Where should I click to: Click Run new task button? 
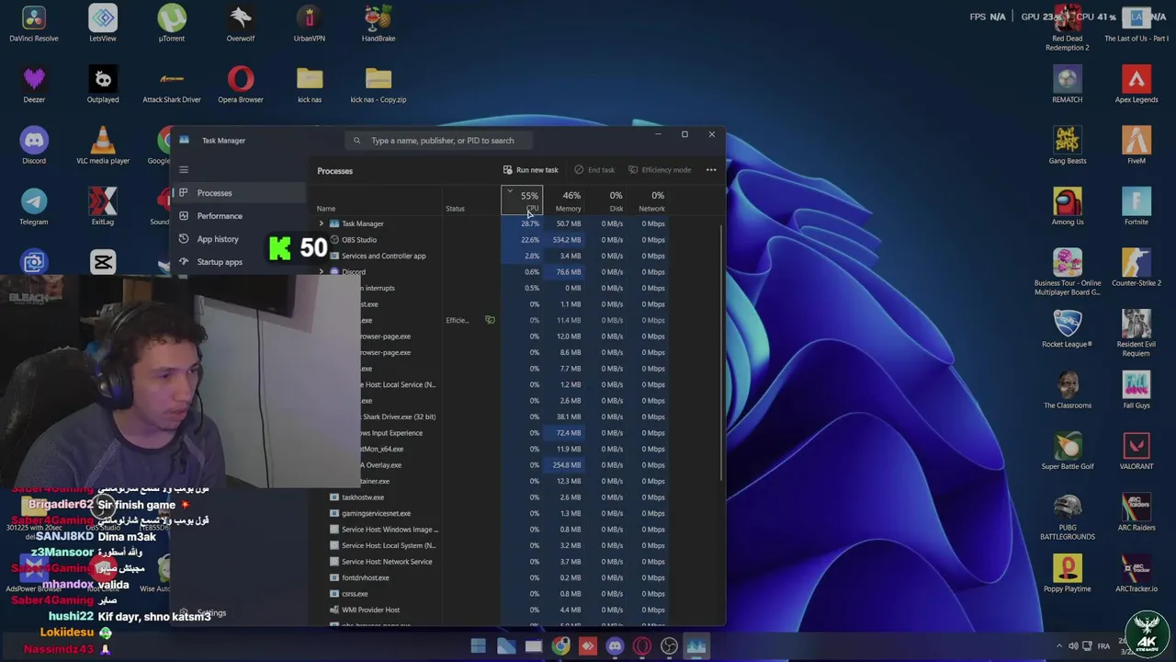click(531, 170)
